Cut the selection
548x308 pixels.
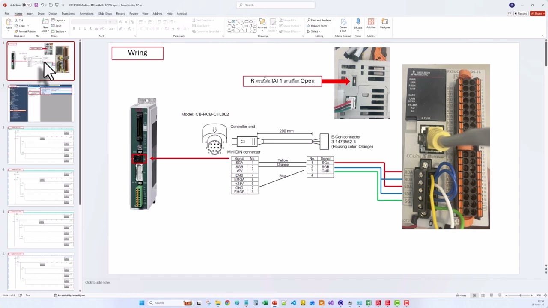(19, 20)
